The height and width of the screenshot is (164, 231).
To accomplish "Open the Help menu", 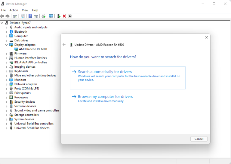I will [35, 10].
